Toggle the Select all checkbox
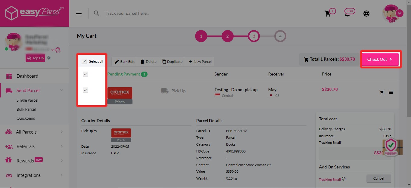The image size is (411, 188). click(x=85, y=61)
